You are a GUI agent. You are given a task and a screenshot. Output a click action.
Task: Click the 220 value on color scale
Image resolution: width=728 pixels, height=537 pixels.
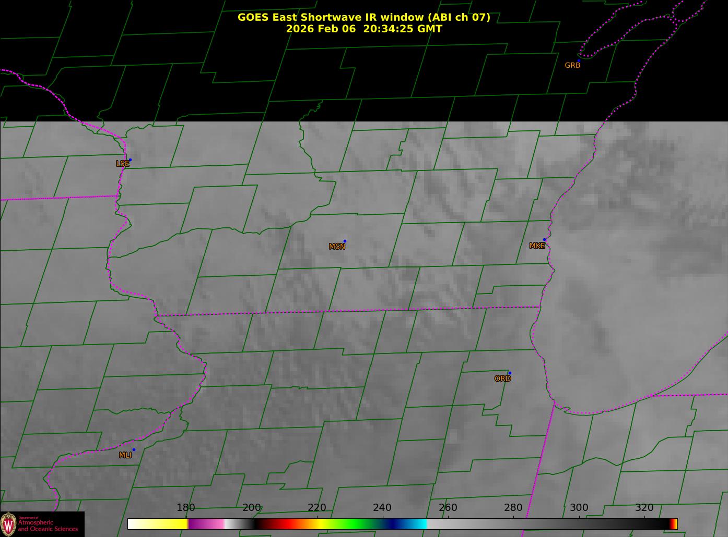tap(316, 508)
